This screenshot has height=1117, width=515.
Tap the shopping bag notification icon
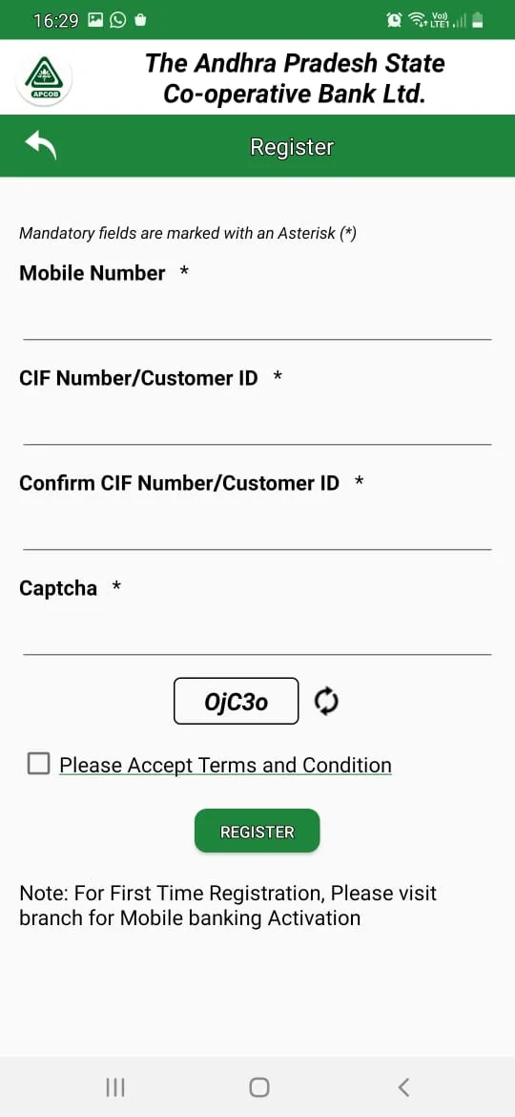[140, 20]
